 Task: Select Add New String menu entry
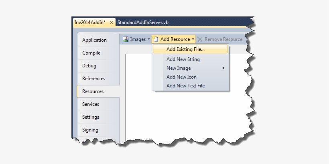click(x=183, y=59)
